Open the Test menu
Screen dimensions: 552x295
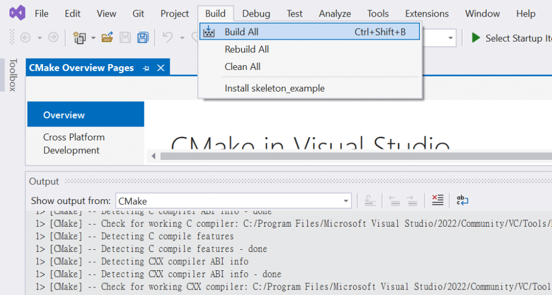click(x=294, y=13)
